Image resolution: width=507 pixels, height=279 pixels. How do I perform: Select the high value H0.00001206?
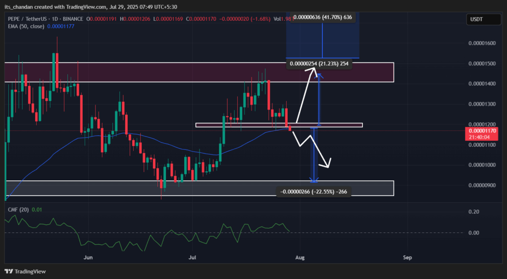pyautogui.click(x=135, y=19)
